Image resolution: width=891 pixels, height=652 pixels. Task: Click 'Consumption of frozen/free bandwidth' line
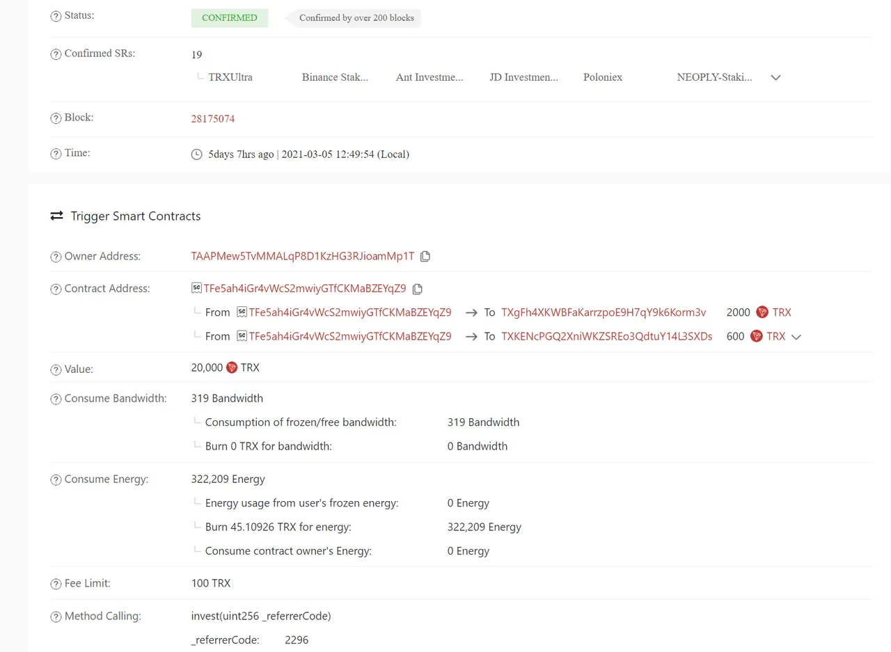point(301,422)
